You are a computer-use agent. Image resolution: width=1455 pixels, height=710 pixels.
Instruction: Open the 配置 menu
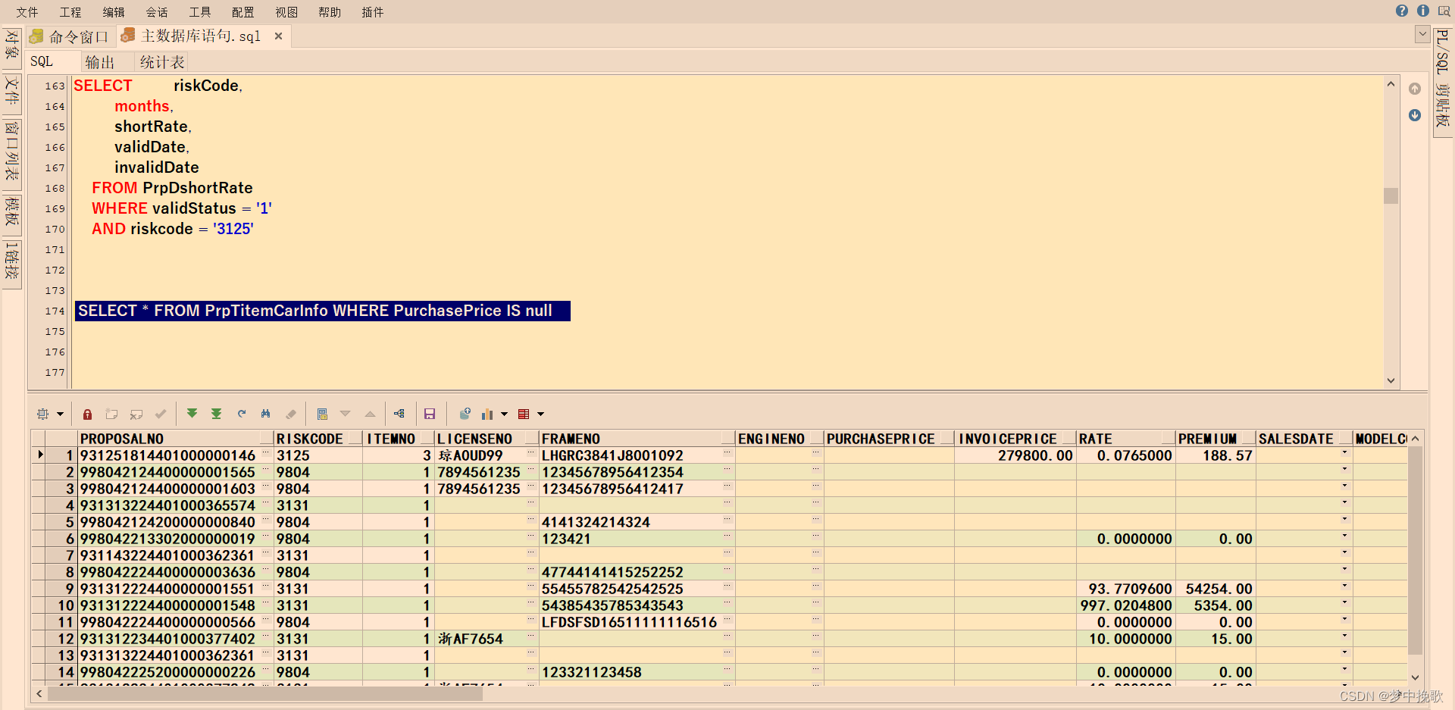pos(243,12)
